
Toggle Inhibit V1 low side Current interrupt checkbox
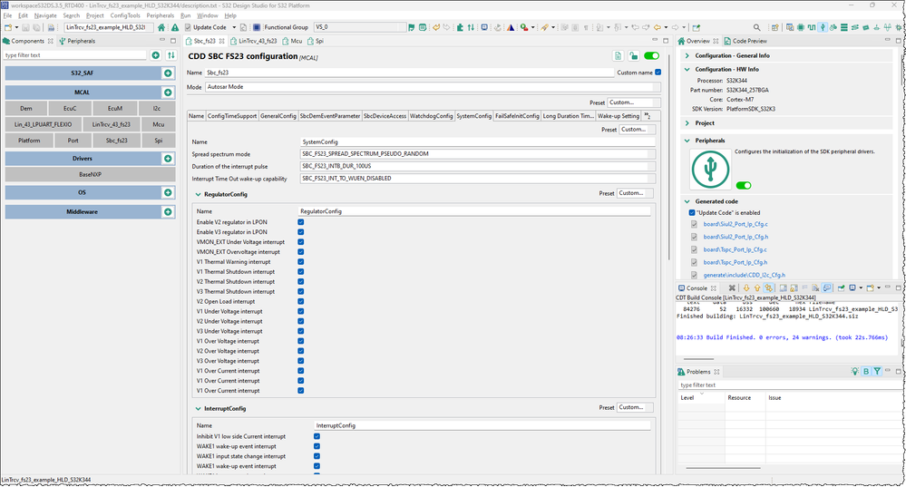[317, 436]
